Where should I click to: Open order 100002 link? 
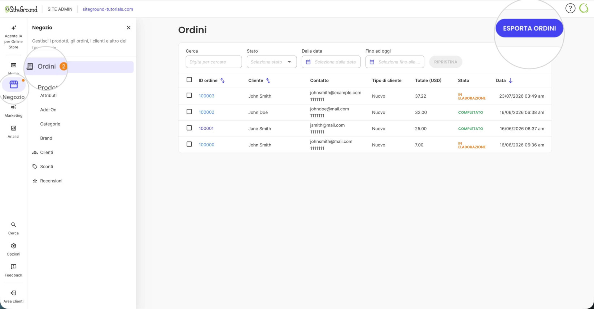point(206,112)
